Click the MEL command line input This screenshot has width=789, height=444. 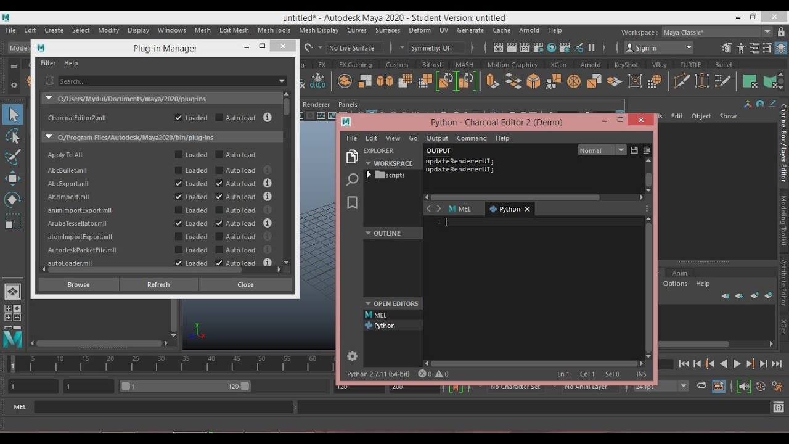163,407
